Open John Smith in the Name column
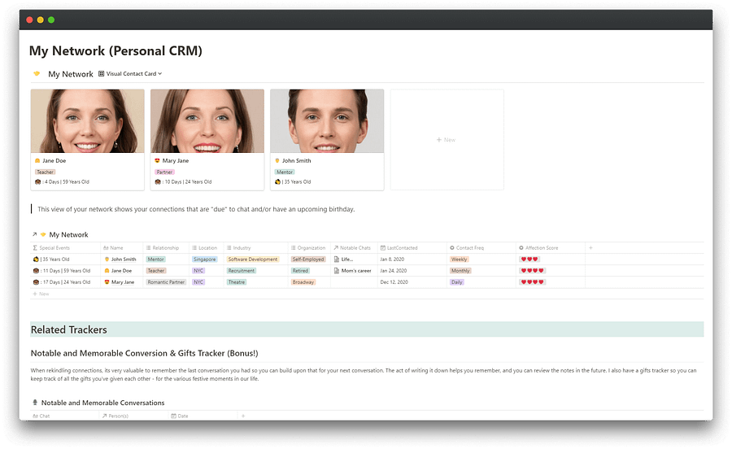Image resolution: width=732 pixels, height=449 pixels. tap(124, 259)
